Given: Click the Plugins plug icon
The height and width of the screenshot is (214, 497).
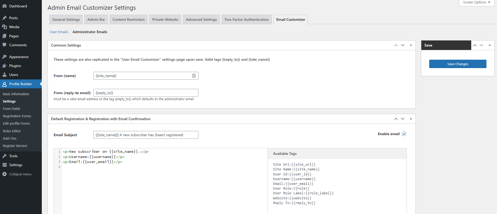Looking at the screenshot, I should (4, 66).
